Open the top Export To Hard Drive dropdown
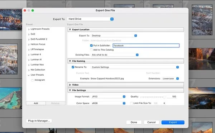The width and height of the screenshot is (215, 133). click(90, 19)
